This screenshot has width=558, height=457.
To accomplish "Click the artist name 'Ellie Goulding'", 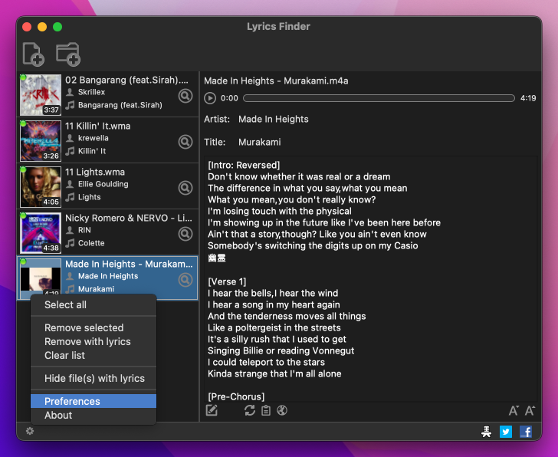I will 103,184.
